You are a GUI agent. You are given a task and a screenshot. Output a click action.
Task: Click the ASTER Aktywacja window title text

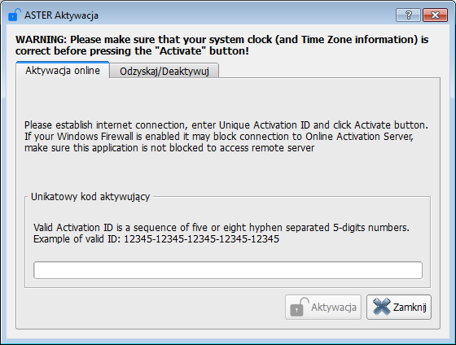(x=61, y=15)
